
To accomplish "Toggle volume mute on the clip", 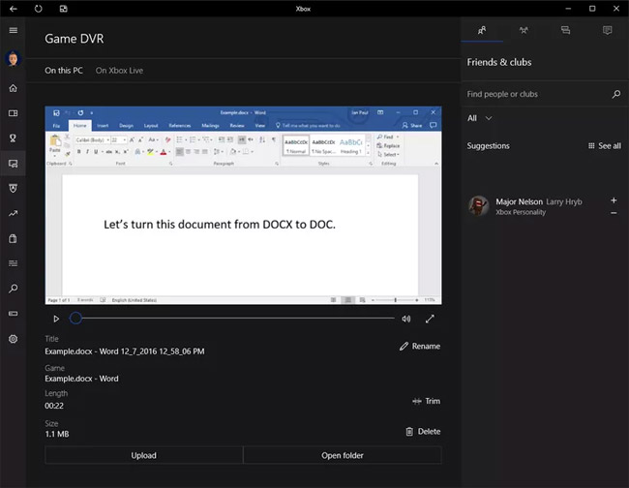I will (406, 319).
